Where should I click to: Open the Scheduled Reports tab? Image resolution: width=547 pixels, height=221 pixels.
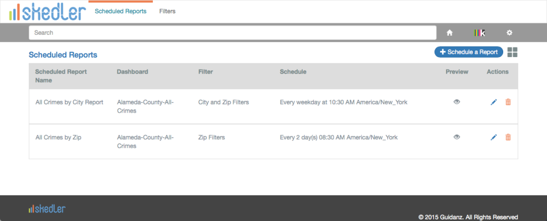pos(121,11)
